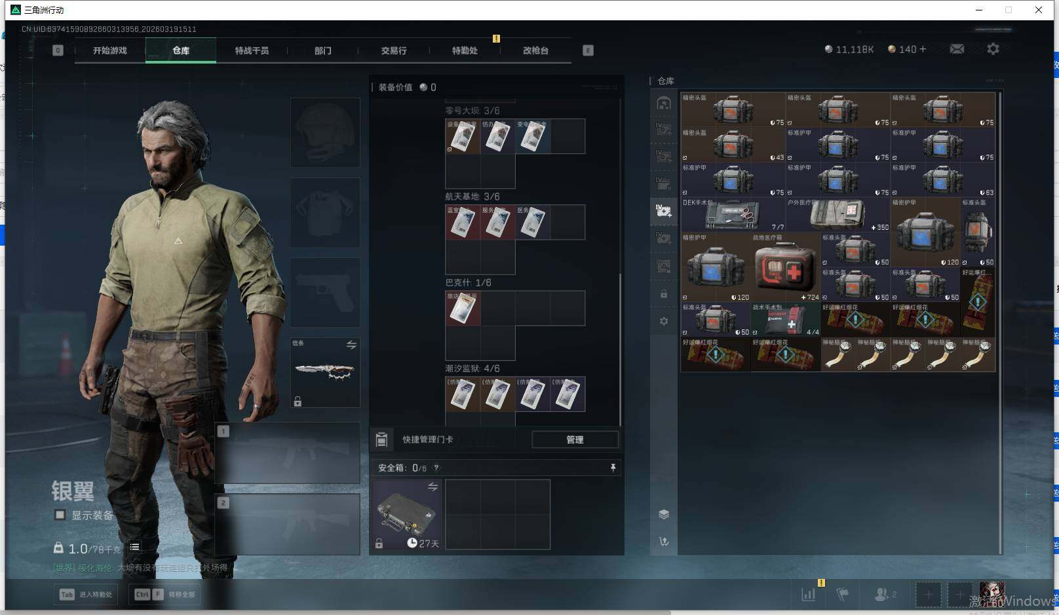This screenshot has width=1059, height=615.
Task: Click the keycard panel vertical scrollbar
Action: [x=620, y=349]
